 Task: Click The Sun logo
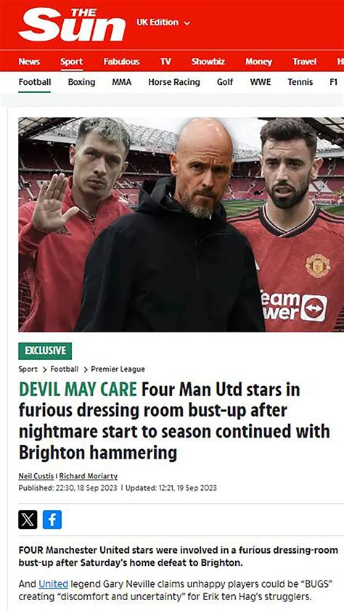point(72,24)
